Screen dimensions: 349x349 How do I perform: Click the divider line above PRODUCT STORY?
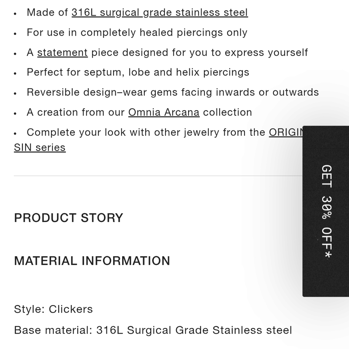pyautogui.click(x=158, y=176)
